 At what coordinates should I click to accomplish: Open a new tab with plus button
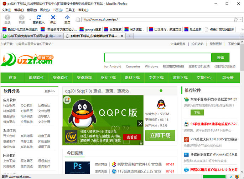pyautogui.click(x=129, y=36)
